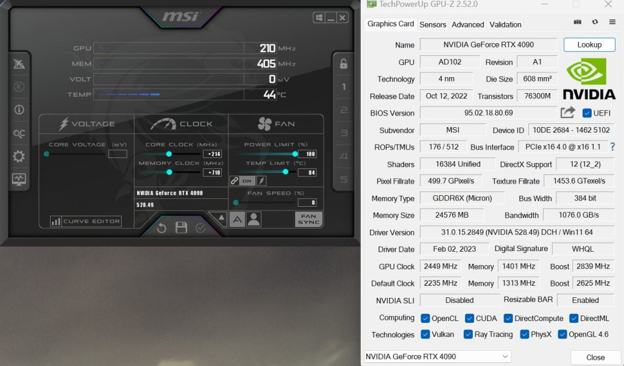Open Afterburner settings gear icon
This screenshot has width=624, height=366.
coord(19,156)
